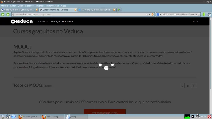Click the Cursos gratuitos no Veduca title
Viewport: 212px width, 119px height.
click(48, 31)
